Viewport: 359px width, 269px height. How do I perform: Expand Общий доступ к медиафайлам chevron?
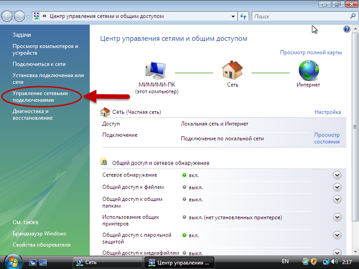[337, 252]
